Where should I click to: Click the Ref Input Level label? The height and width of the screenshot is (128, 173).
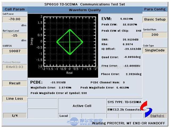coord(11,31)
